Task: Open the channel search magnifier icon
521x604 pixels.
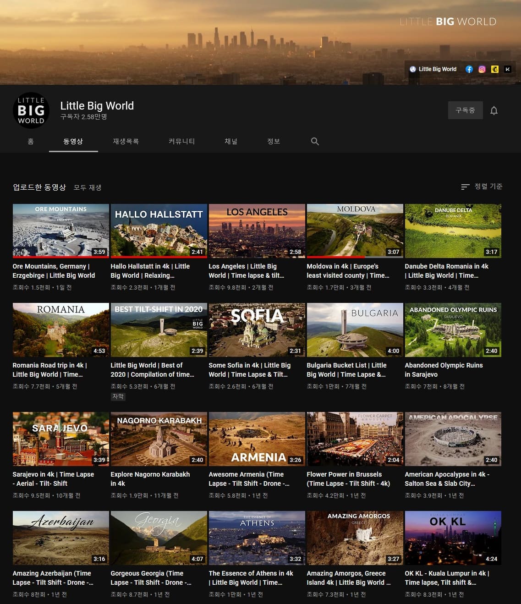Action: 315,141
